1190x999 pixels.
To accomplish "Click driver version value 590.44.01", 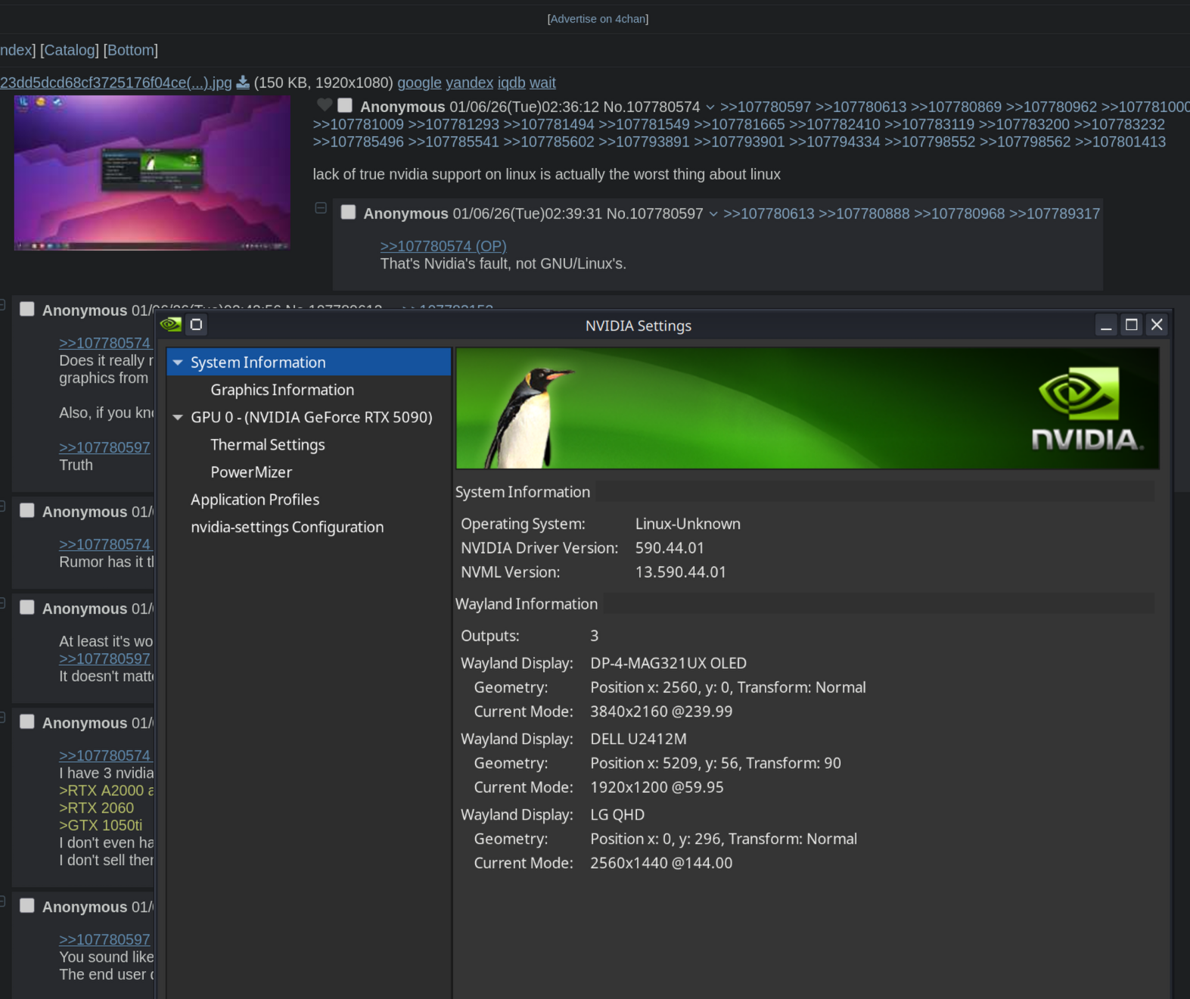I will coord(670,548).
